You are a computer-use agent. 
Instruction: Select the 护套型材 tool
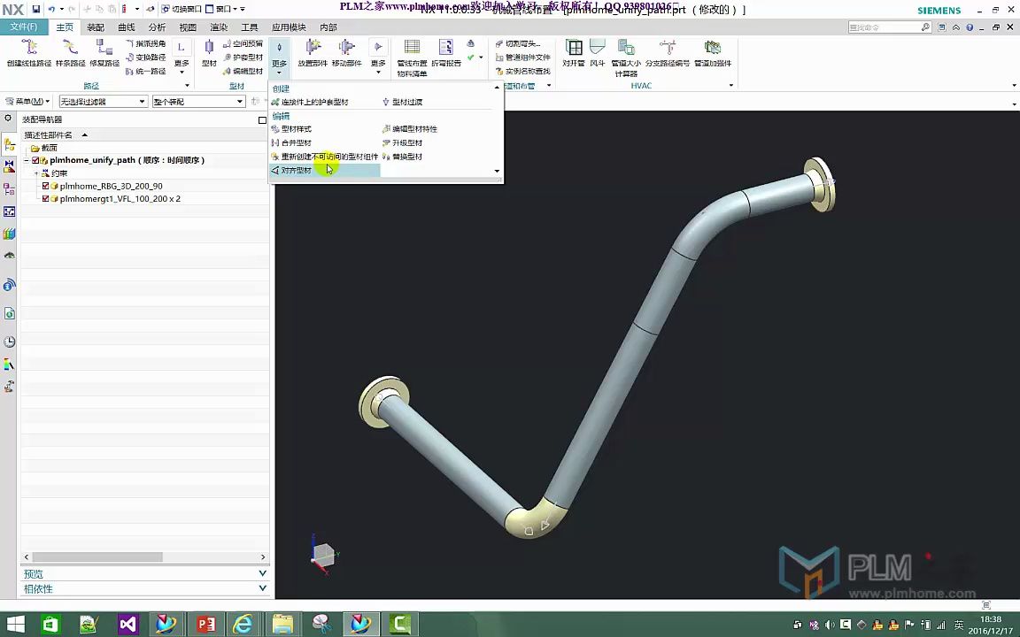click(x=243, y=58)
